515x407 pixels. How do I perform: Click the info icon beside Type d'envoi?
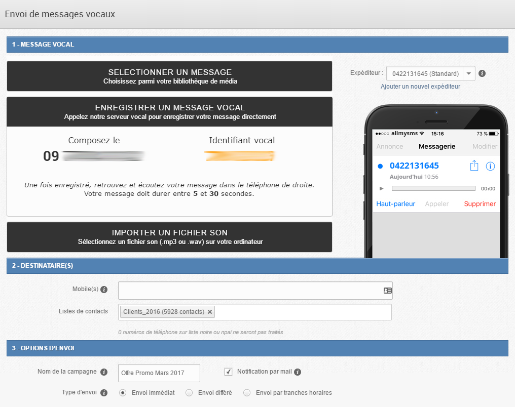104,393
